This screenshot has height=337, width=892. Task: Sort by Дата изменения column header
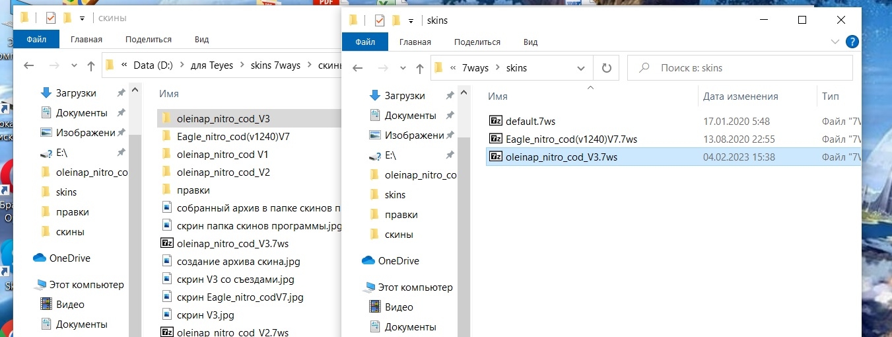click(740, 96)
